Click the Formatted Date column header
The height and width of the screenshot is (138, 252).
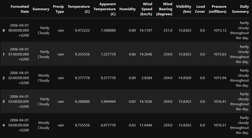pyautogui.click(x=20, y=9)
